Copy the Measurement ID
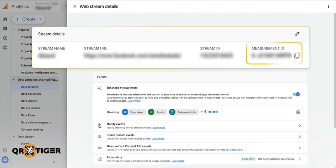 coord(297,55)
